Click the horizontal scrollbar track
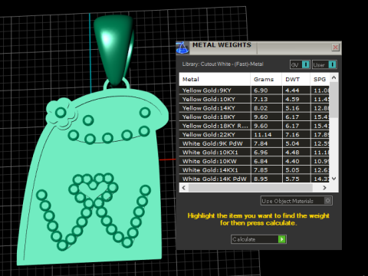This screenshot has width=368, height=276. [251, 188]
